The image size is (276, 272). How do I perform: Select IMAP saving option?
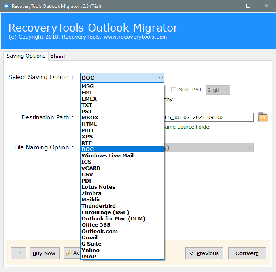click(x=122, y=256)
